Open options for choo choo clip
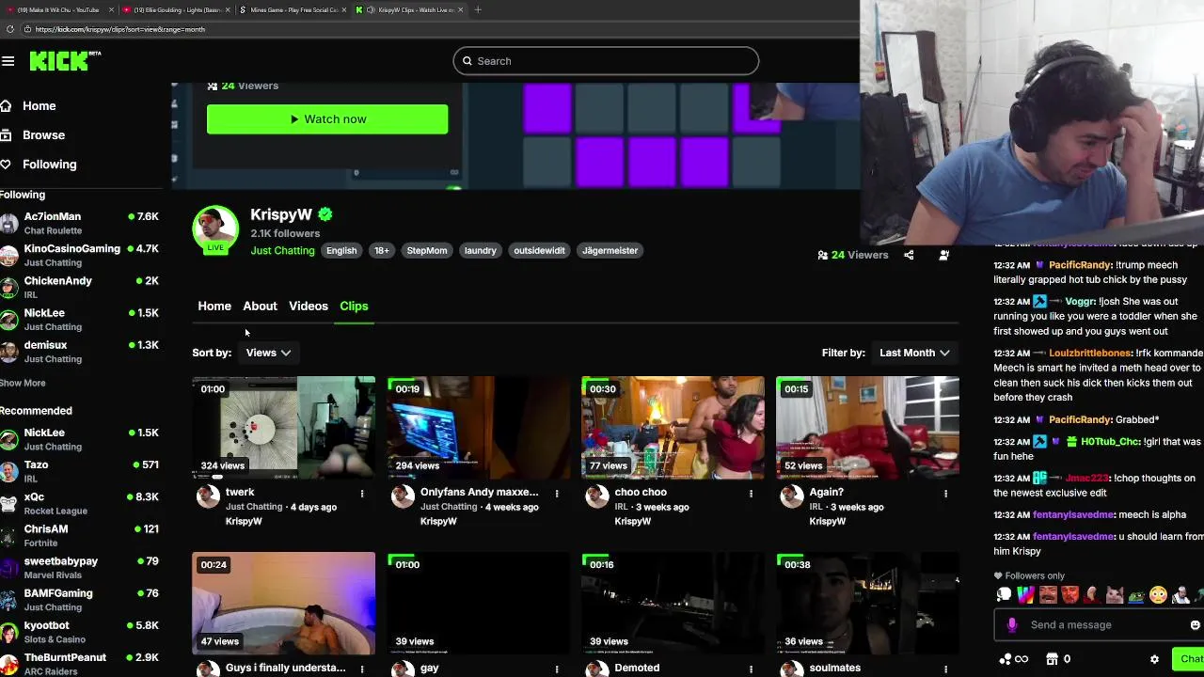Screen dimensions: 1204x677 pyautogui.click(x=751, y=493)
